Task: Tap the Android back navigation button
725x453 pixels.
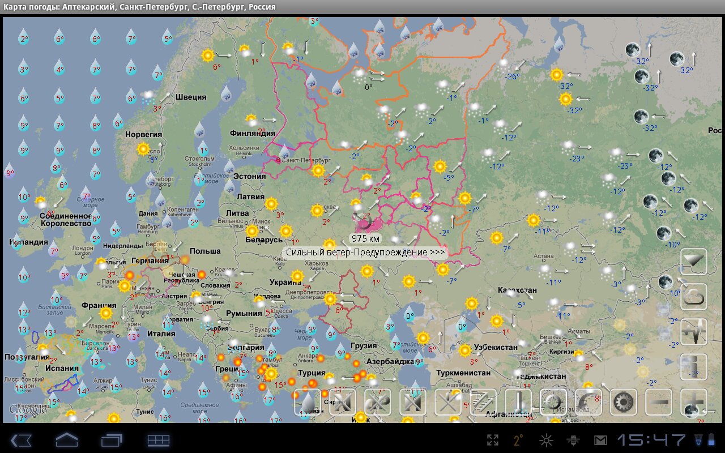Action: pos(20,440)
